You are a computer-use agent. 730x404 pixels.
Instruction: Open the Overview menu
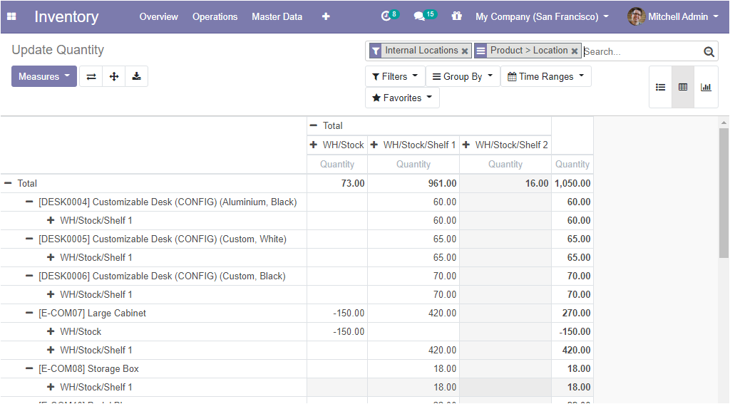159,17
